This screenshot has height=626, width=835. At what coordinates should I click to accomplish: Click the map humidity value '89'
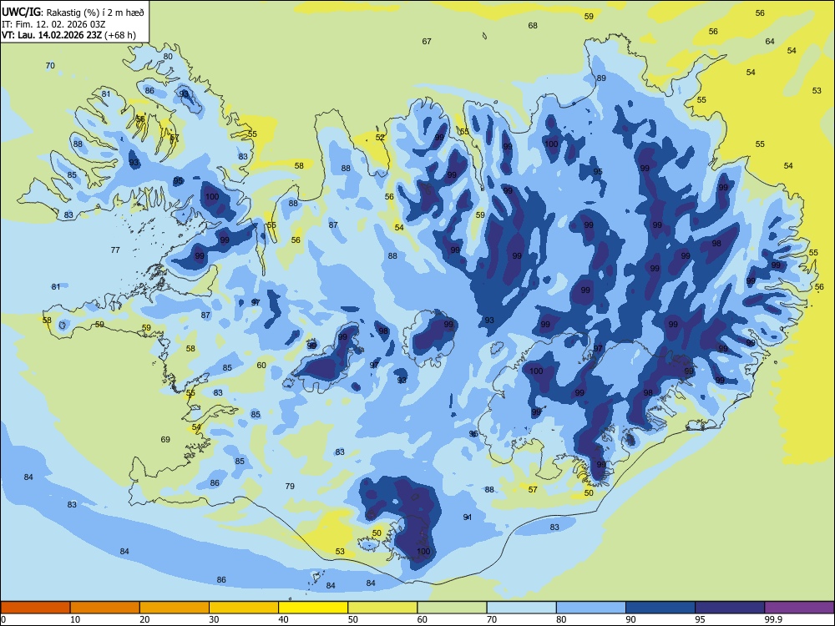(601, 78)
